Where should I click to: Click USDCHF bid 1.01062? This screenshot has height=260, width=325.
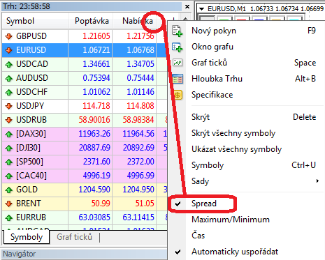coord(96,92)
